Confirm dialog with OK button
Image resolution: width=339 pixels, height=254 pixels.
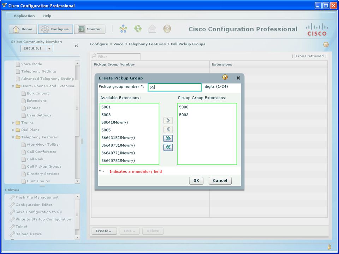pos(196,181)
